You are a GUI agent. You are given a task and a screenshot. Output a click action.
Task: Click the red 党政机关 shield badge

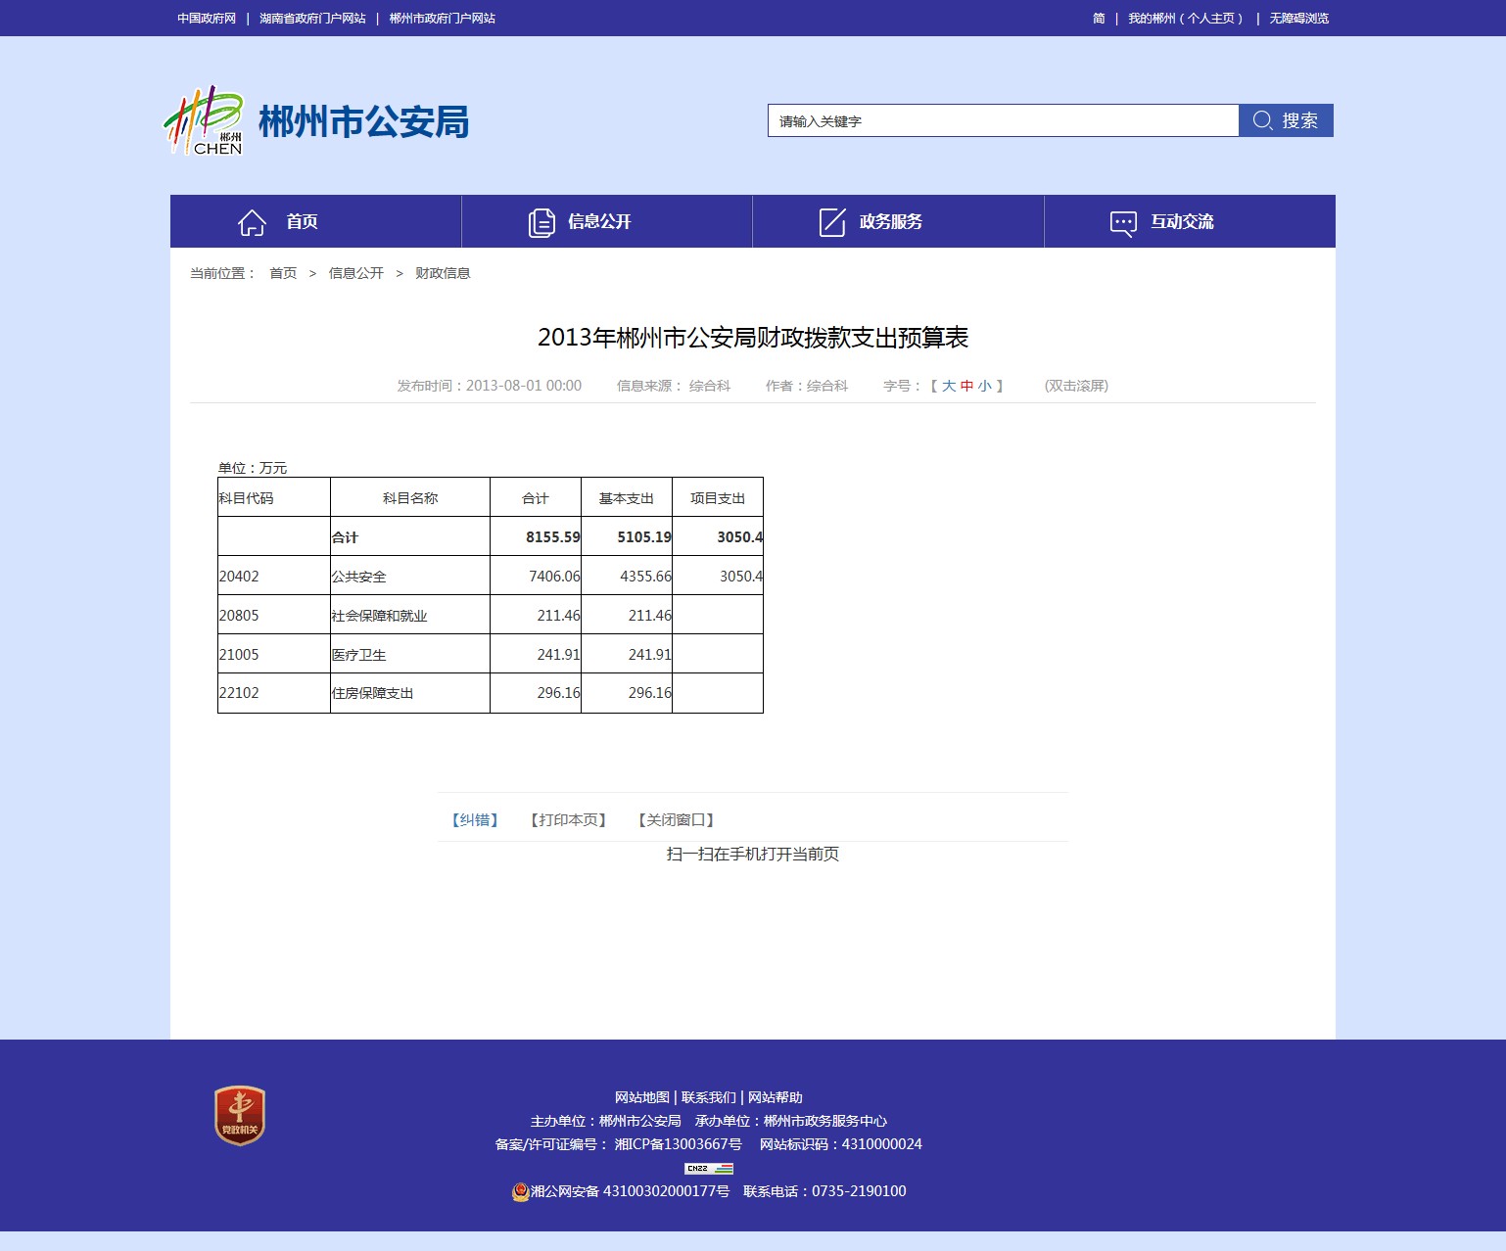point(240,1115)
